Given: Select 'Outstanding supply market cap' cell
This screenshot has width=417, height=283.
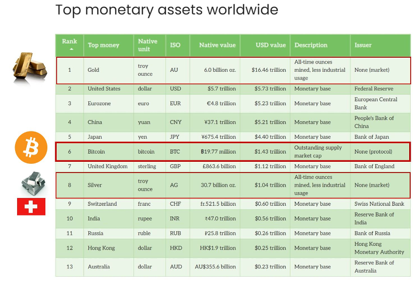Looking at the screenshot, I should click(320, 152).
